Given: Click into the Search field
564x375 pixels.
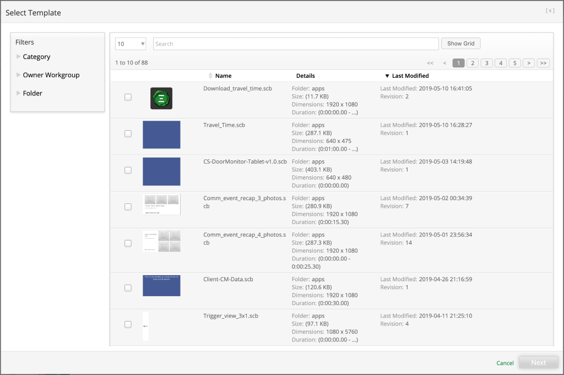Looking at the screenshot, I should (296, 44).
